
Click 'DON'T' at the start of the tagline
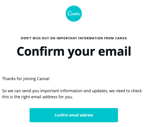[x=26, y=38]
